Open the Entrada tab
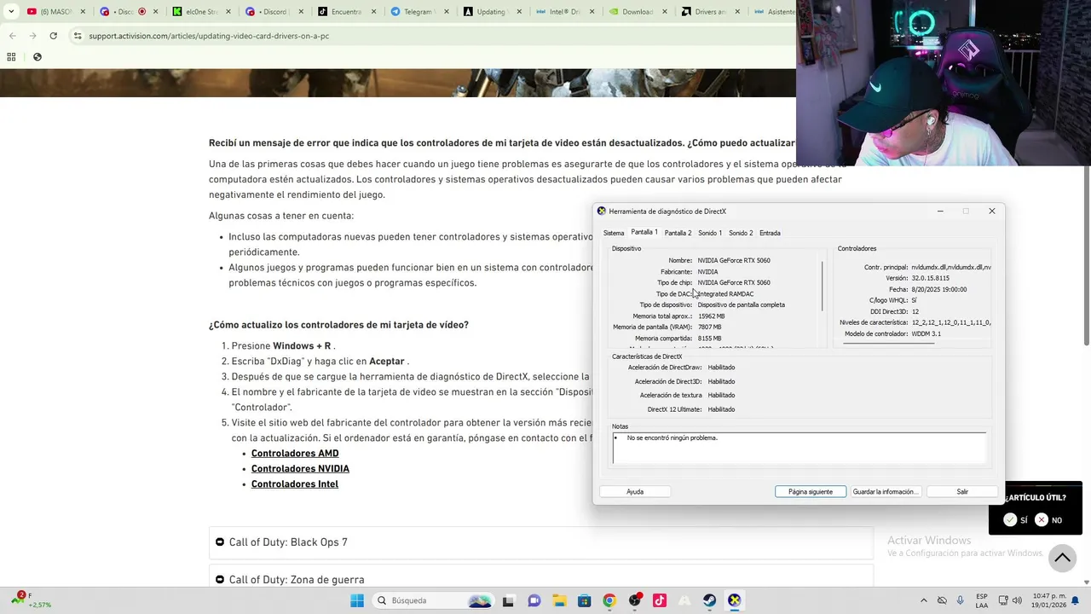Screen dimensions: 1091x614 [x=770, y=233]
